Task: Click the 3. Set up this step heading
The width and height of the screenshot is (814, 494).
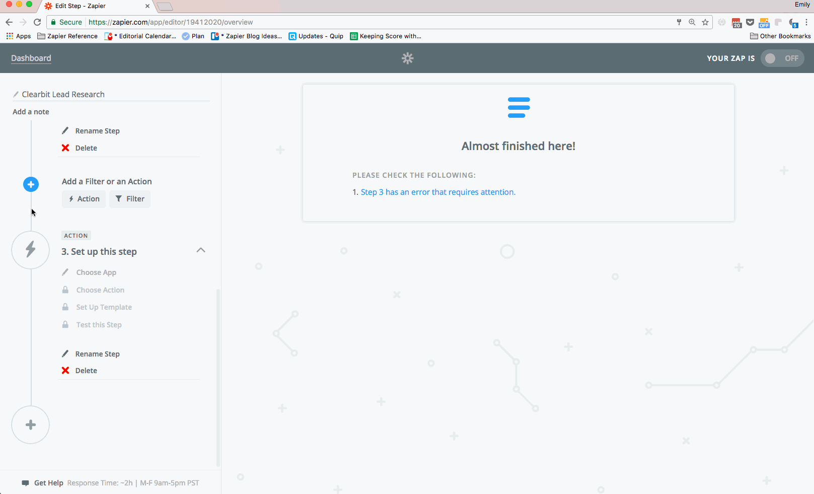Action: pyautogui.click(x=99, y=251)
